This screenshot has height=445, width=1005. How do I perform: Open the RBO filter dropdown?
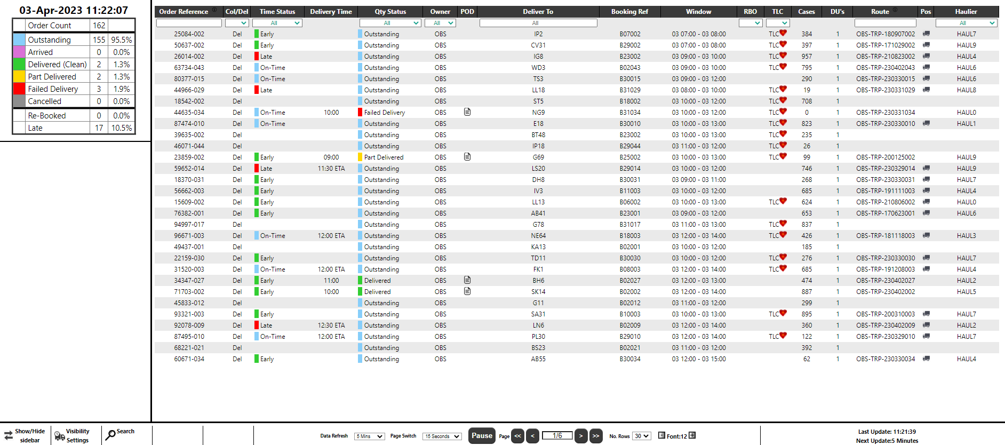click(751, 23)
